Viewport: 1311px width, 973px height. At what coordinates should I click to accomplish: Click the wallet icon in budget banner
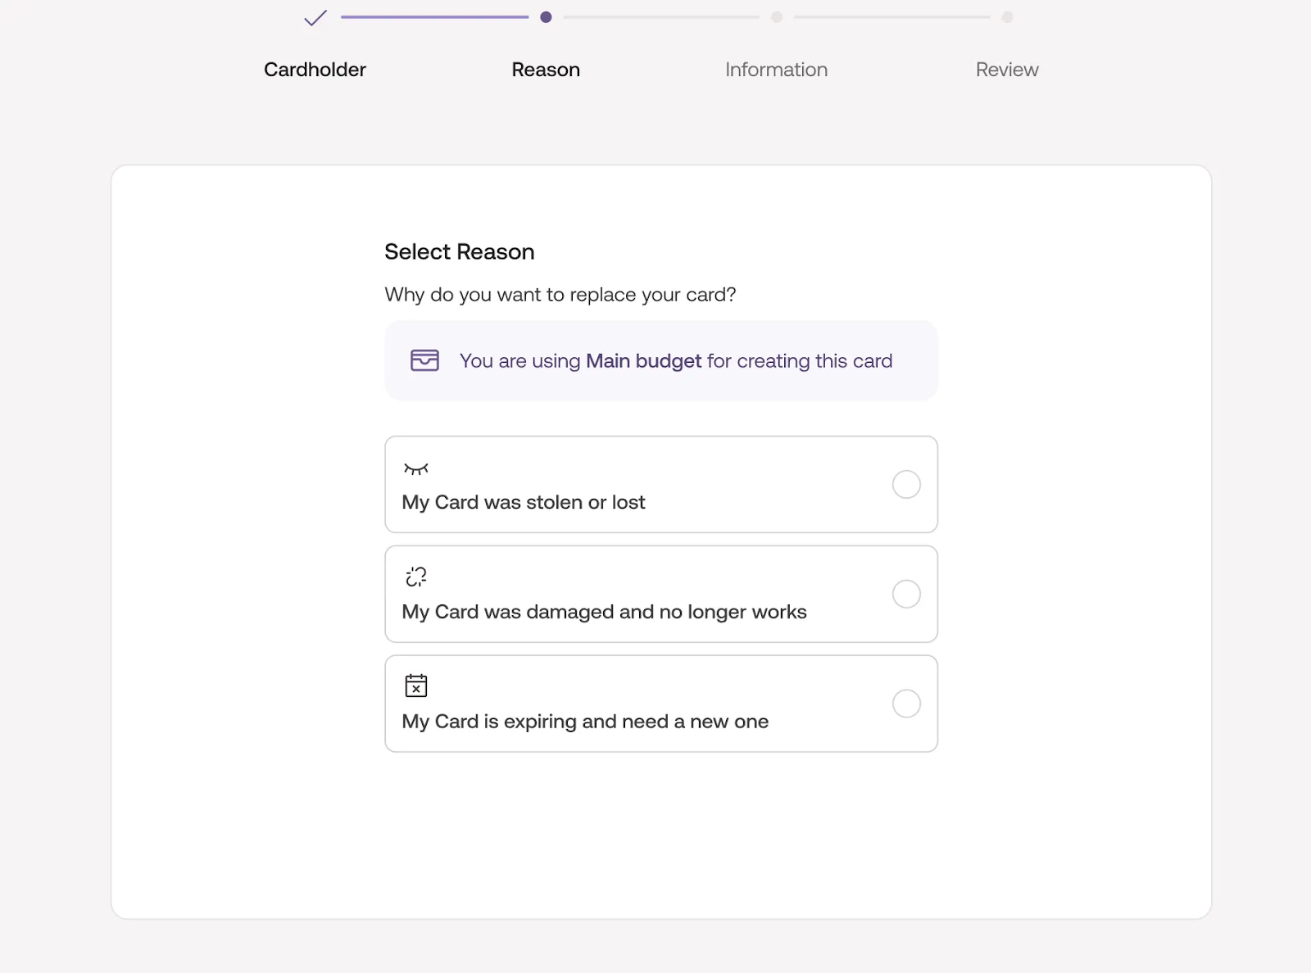click(x=424, y=360)
